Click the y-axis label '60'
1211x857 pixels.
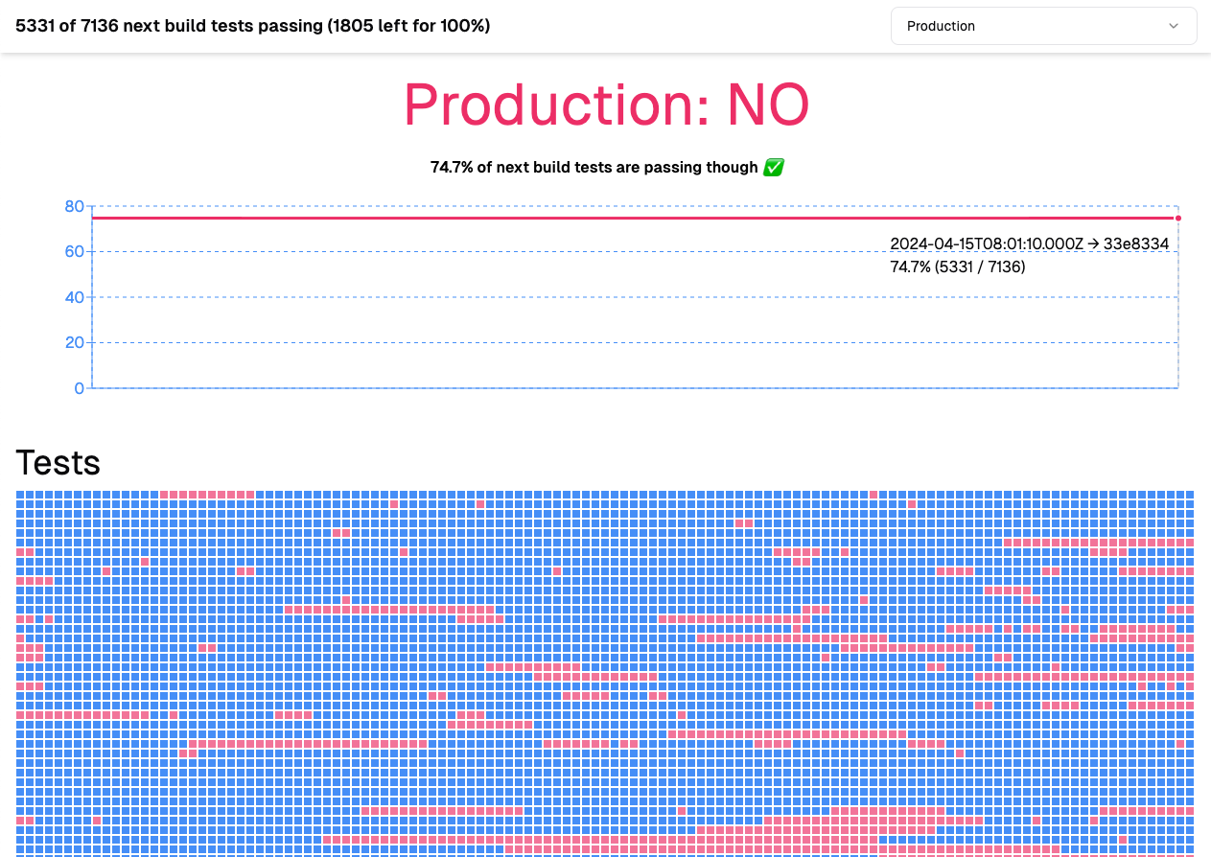point(75,251)
